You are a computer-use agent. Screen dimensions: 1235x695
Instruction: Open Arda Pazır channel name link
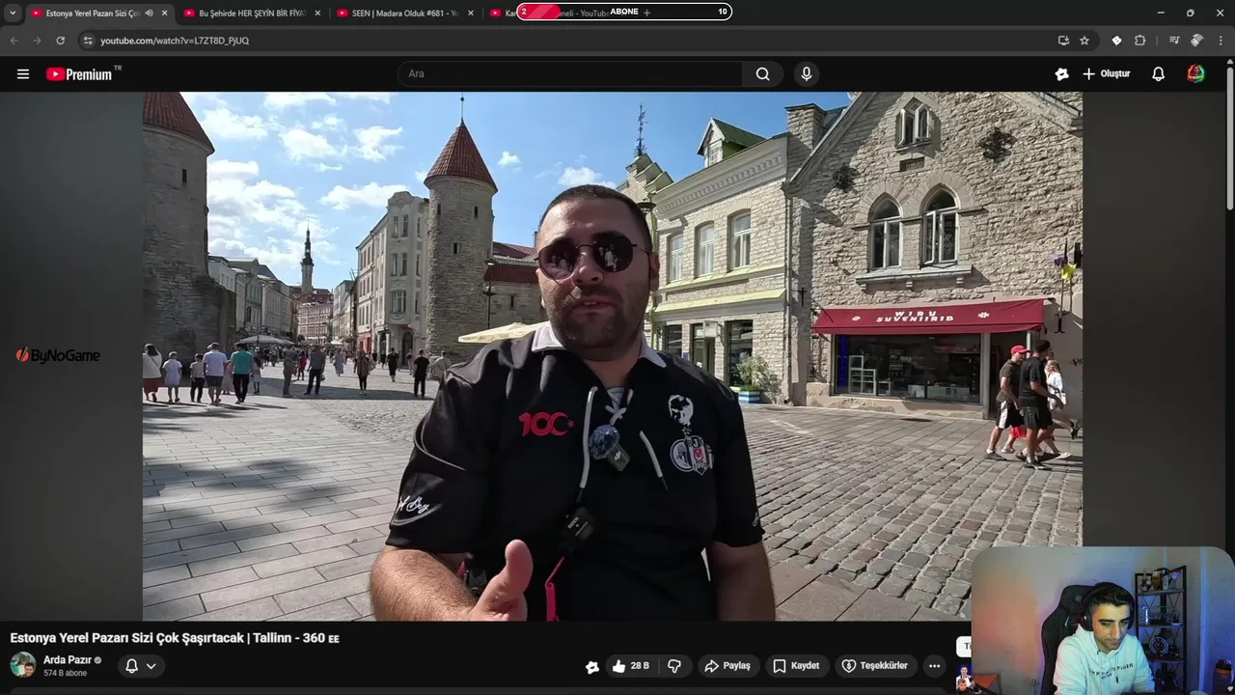tap(68, 660)
